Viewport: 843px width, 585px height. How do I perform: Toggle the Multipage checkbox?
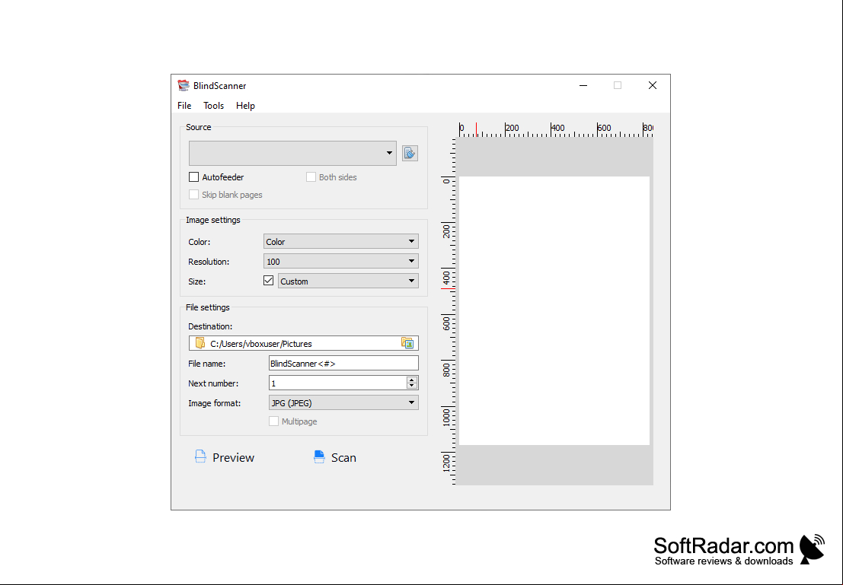[273, 421]
